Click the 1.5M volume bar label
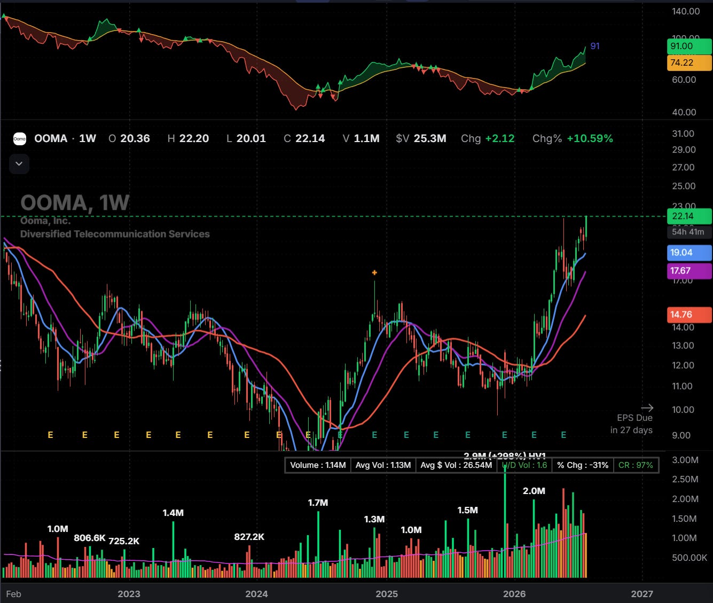Image resolution: width=713 pixels, height=603 pixels. click(x=467, y=510)
